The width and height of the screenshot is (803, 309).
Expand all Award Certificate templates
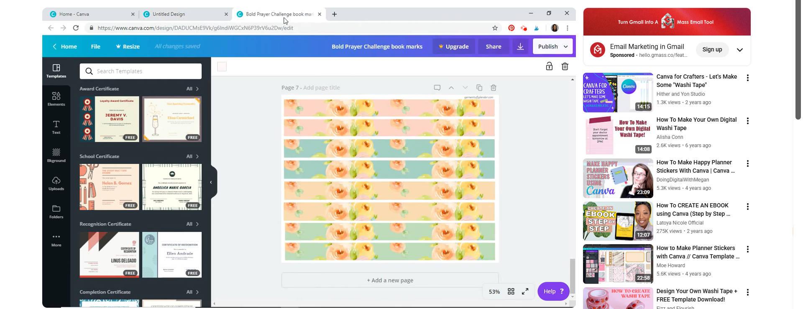[192, 89]
